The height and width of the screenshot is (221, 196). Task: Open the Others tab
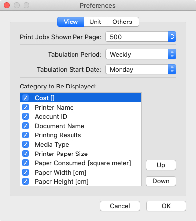coord(122,22)
